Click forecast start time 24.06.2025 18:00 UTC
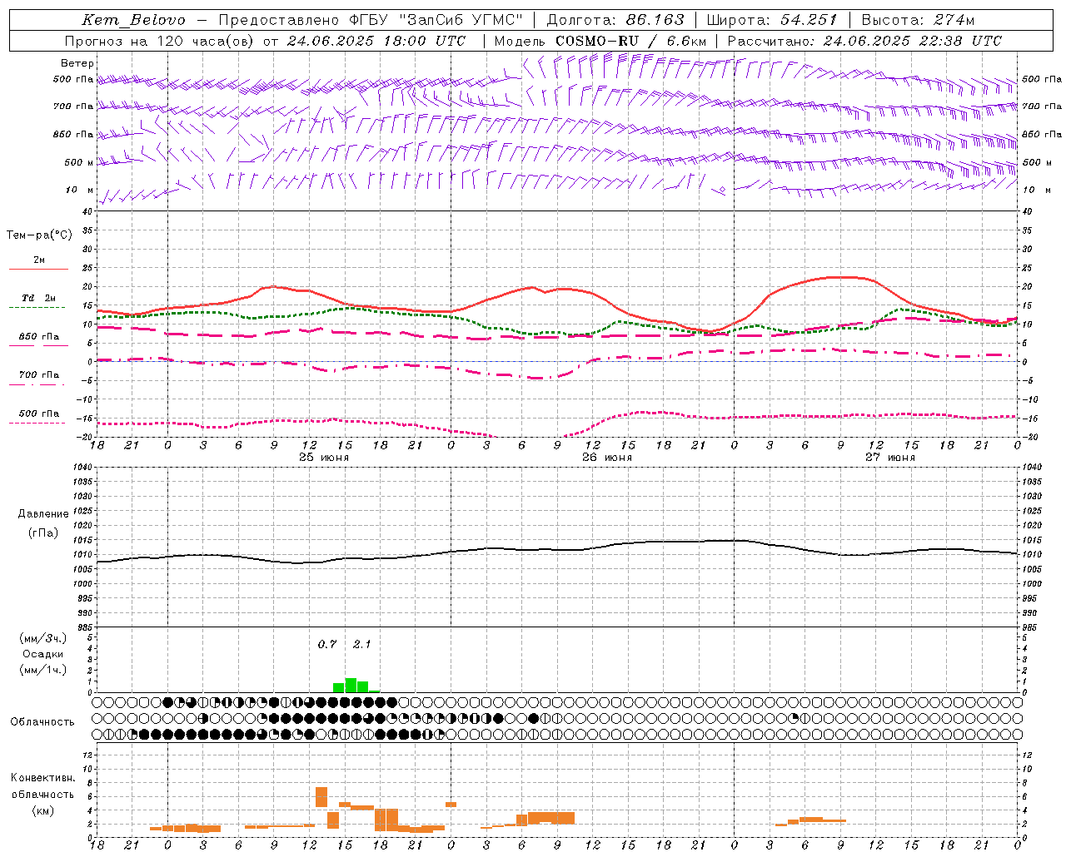Image resolution: width=1066 pixels, height=852 pixels. pyautogui.click(x=376, y=41)
